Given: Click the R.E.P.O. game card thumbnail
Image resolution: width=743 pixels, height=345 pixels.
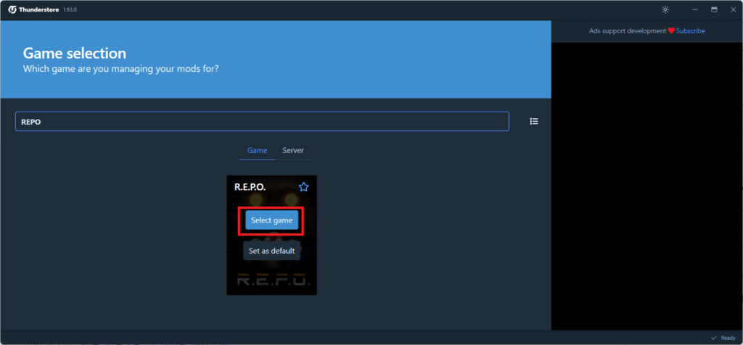Looking at the screenshot, I should coord(271,236).
